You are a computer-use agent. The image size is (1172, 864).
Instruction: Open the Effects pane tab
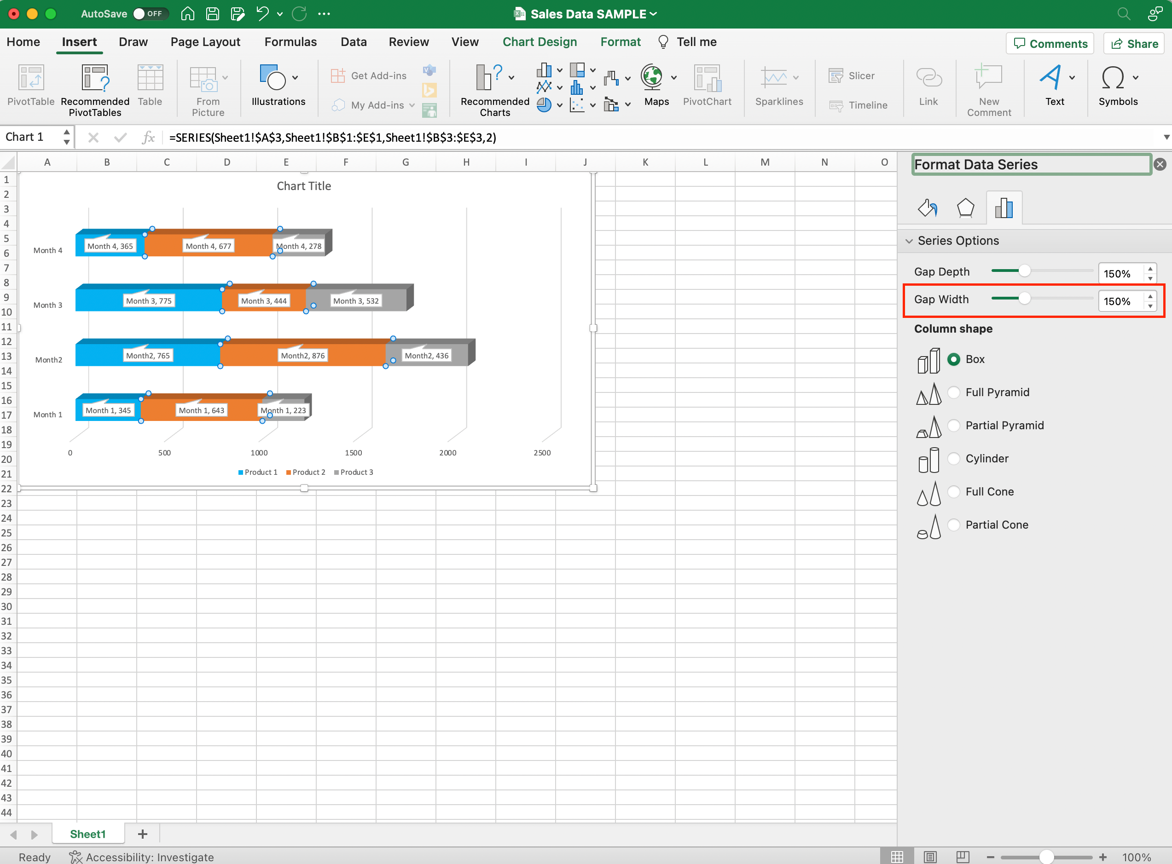point(965,207)
